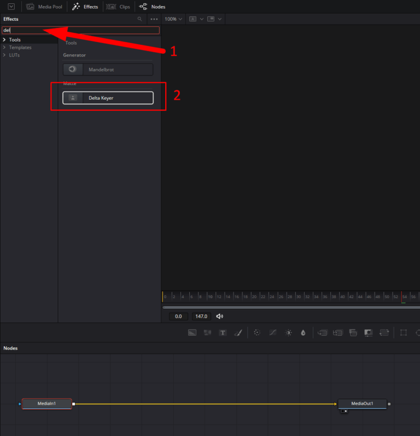
Task: Click the Mandelbrot tool icon
Action: 73,69
